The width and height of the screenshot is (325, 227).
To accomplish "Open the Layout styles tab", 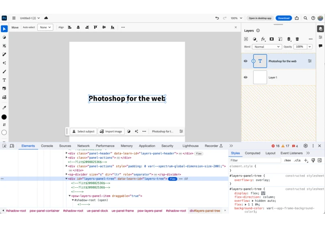I will coord(271,153).
